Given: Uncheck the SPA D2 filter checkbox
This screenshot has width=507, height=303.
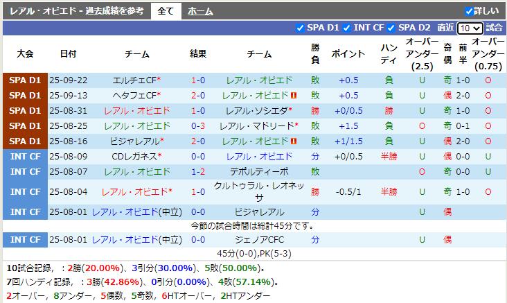Looking at the screenshot, I should point(391,28).
